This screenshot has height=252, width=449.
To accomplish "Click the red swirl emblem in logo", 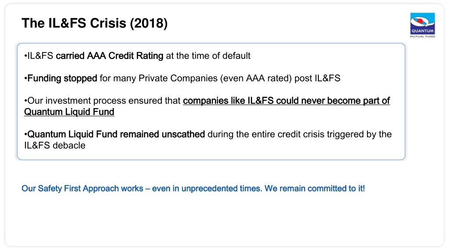I will [421, 21].
